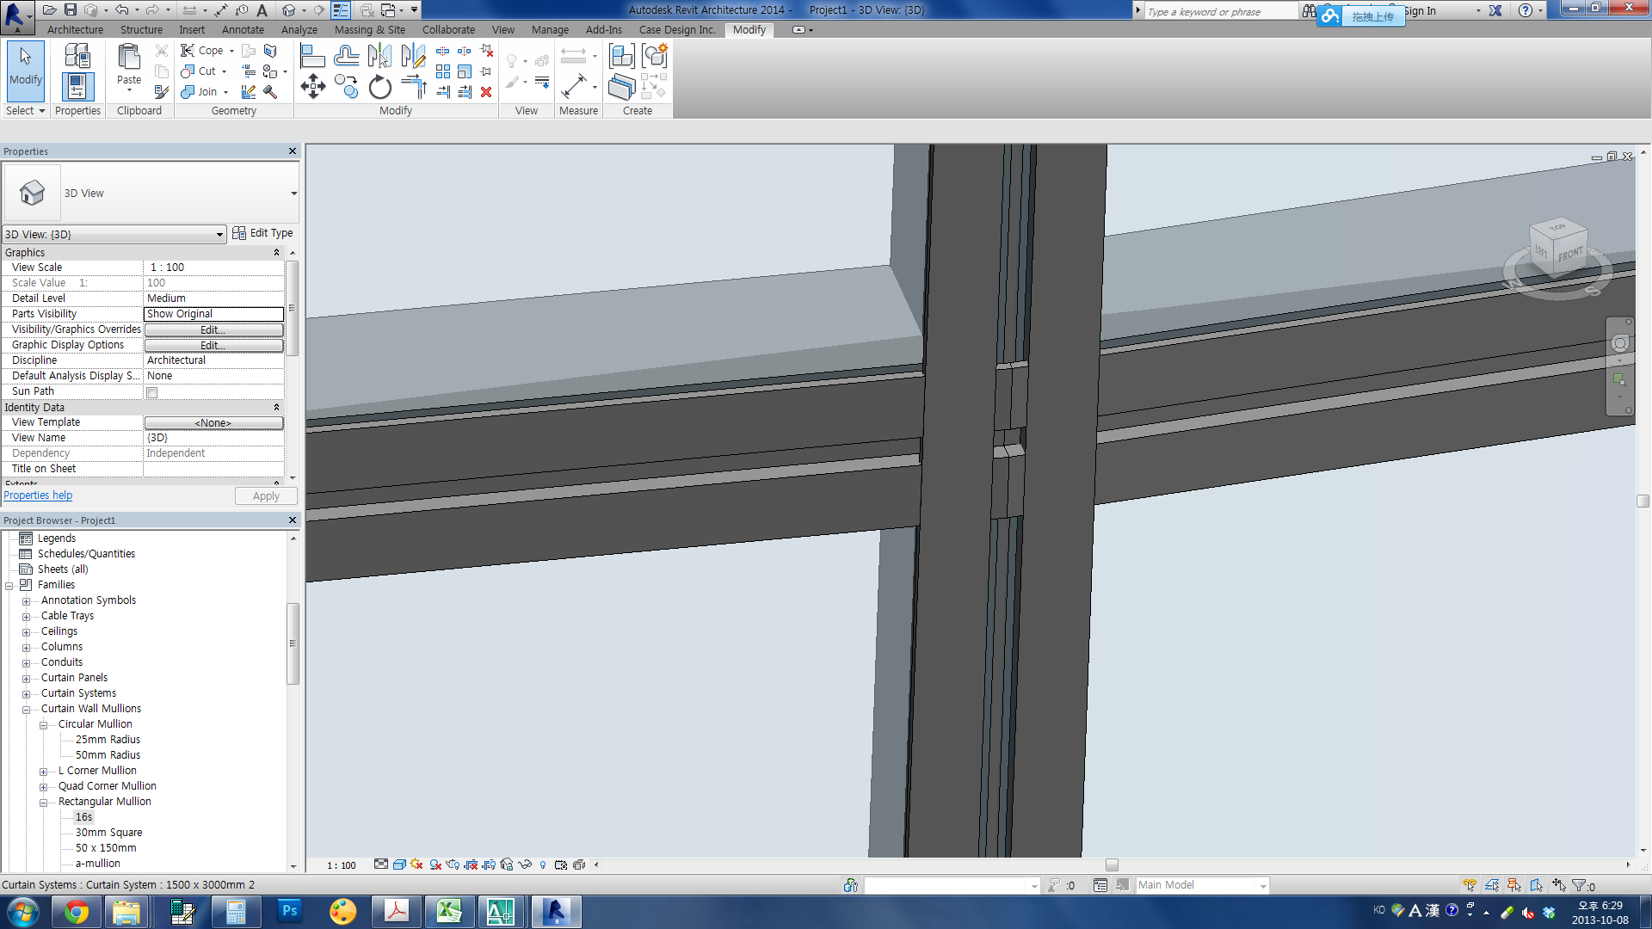Enable the Sun Path checkbox
The image size is (1652, 929).
tap(151, 392)
